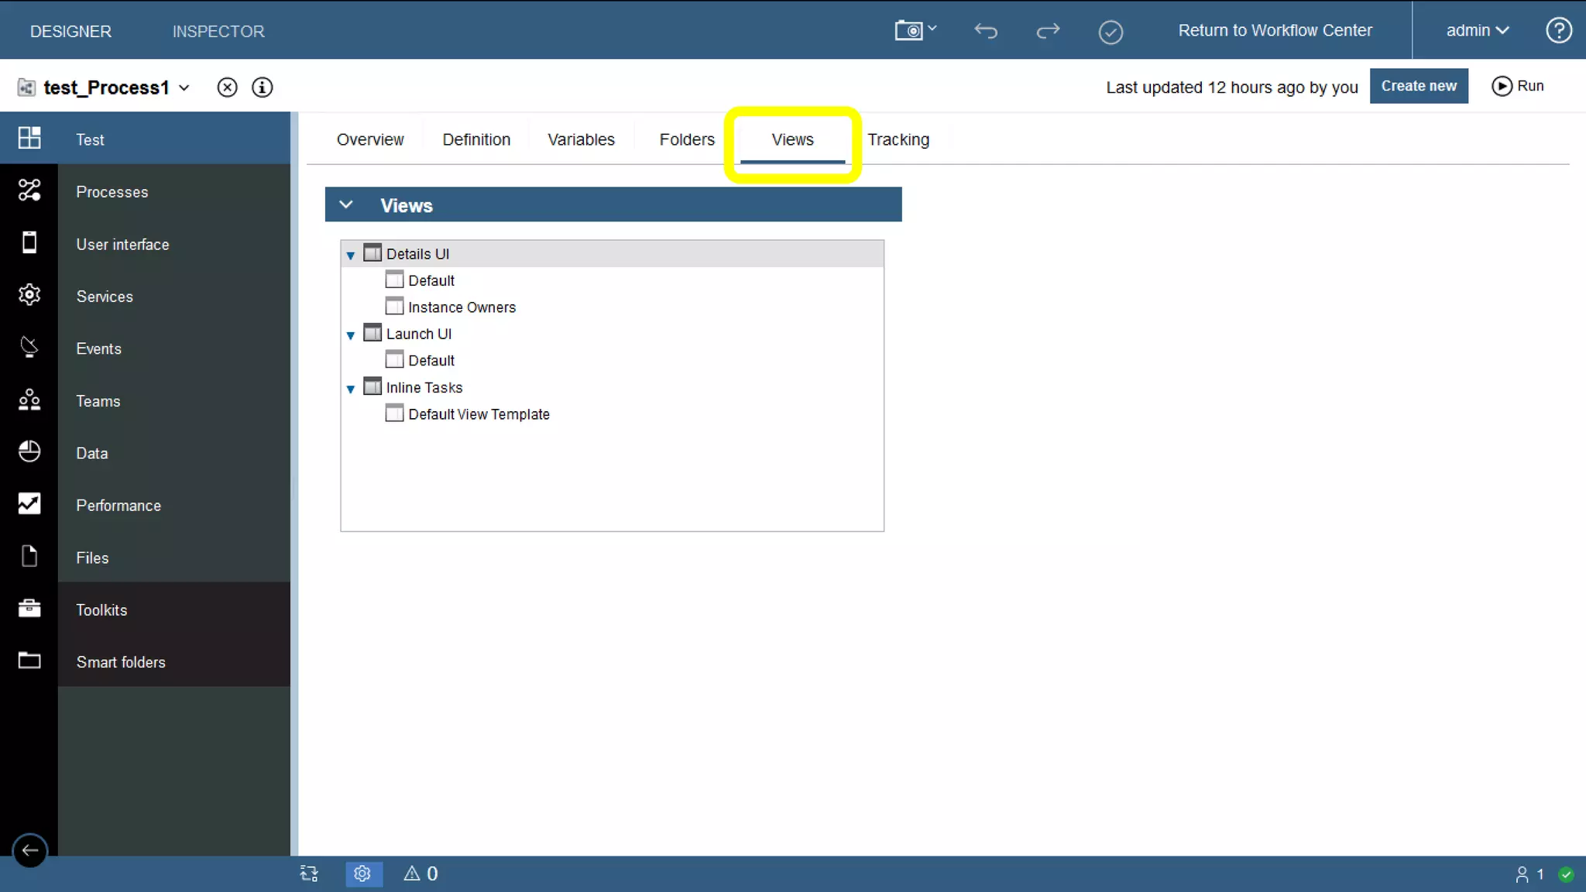Select Instance Owners view item
Screen dimensions: 1586x892
462,307
